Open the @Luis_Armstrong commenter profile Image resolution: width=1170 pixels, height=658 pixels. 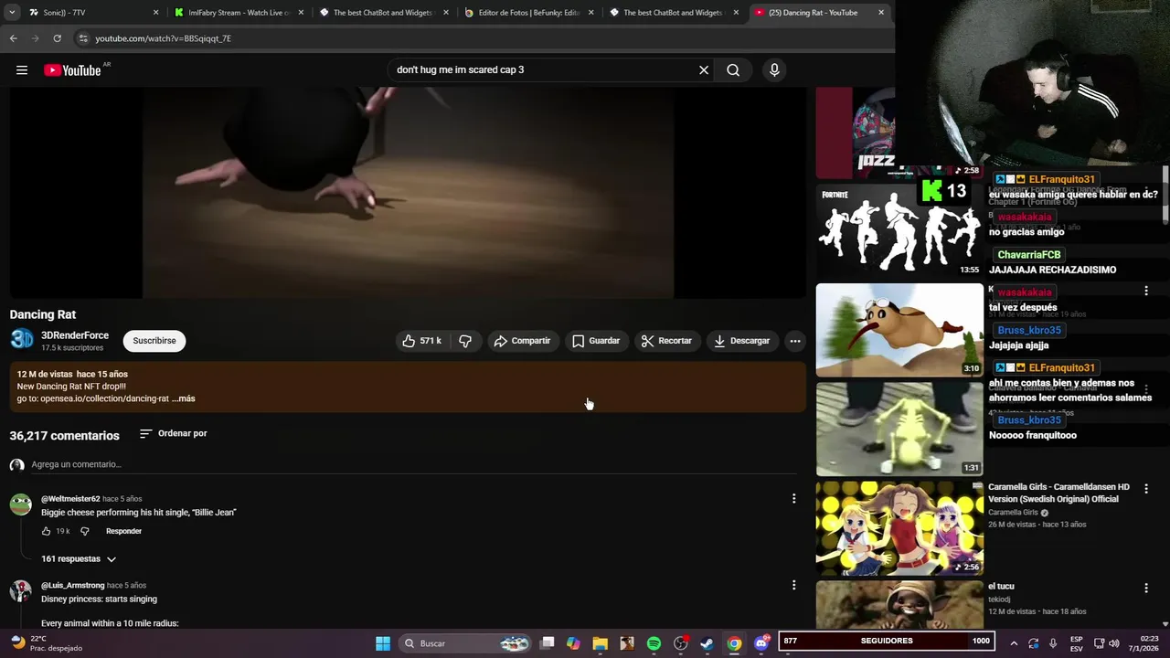72,585
